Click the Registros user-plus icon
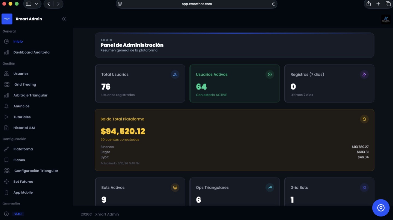 pos(364,74)
